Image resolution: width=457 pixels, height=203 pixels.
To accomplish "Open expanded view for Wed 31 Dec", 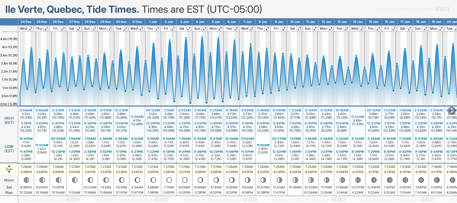I will click(141, 29).
